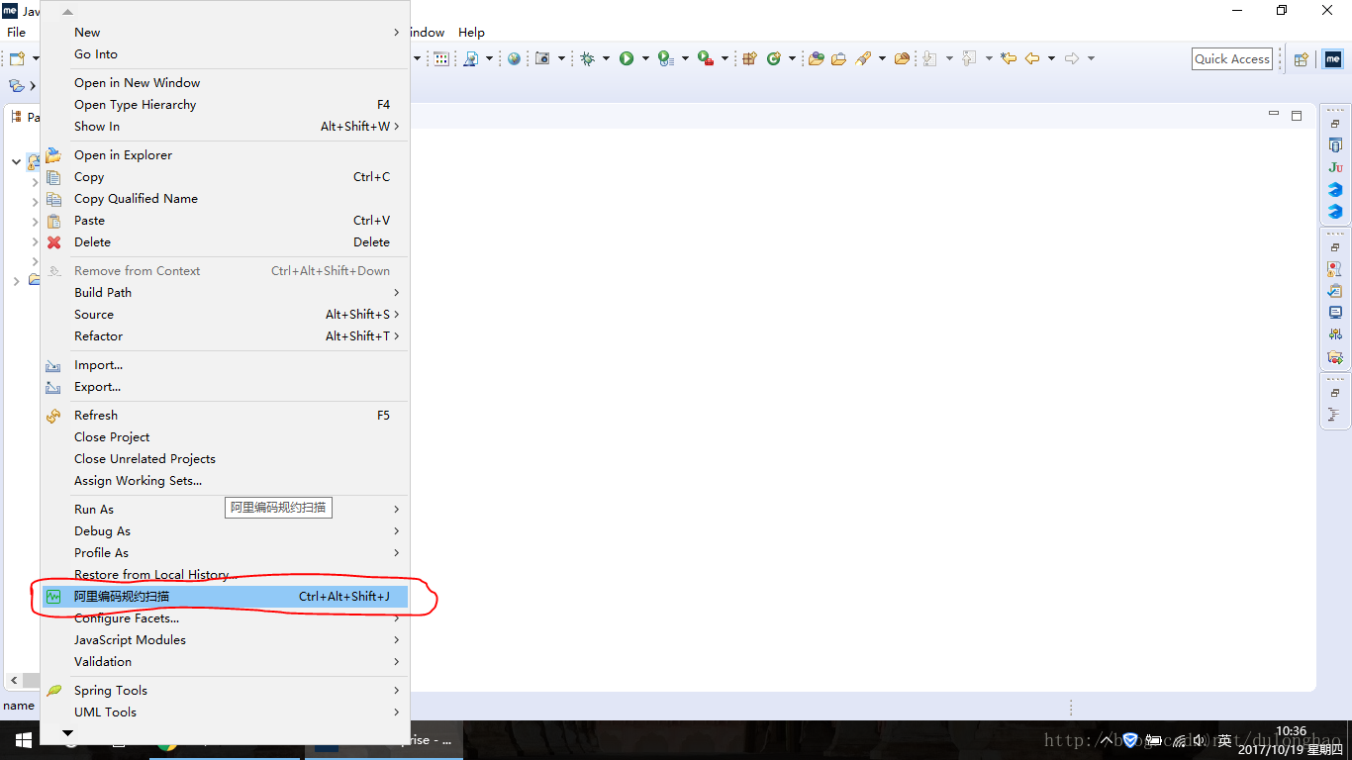Click the New Java Class green C icon
Image resolution: width=1352 pixels, height=760 pixels.
774,58
